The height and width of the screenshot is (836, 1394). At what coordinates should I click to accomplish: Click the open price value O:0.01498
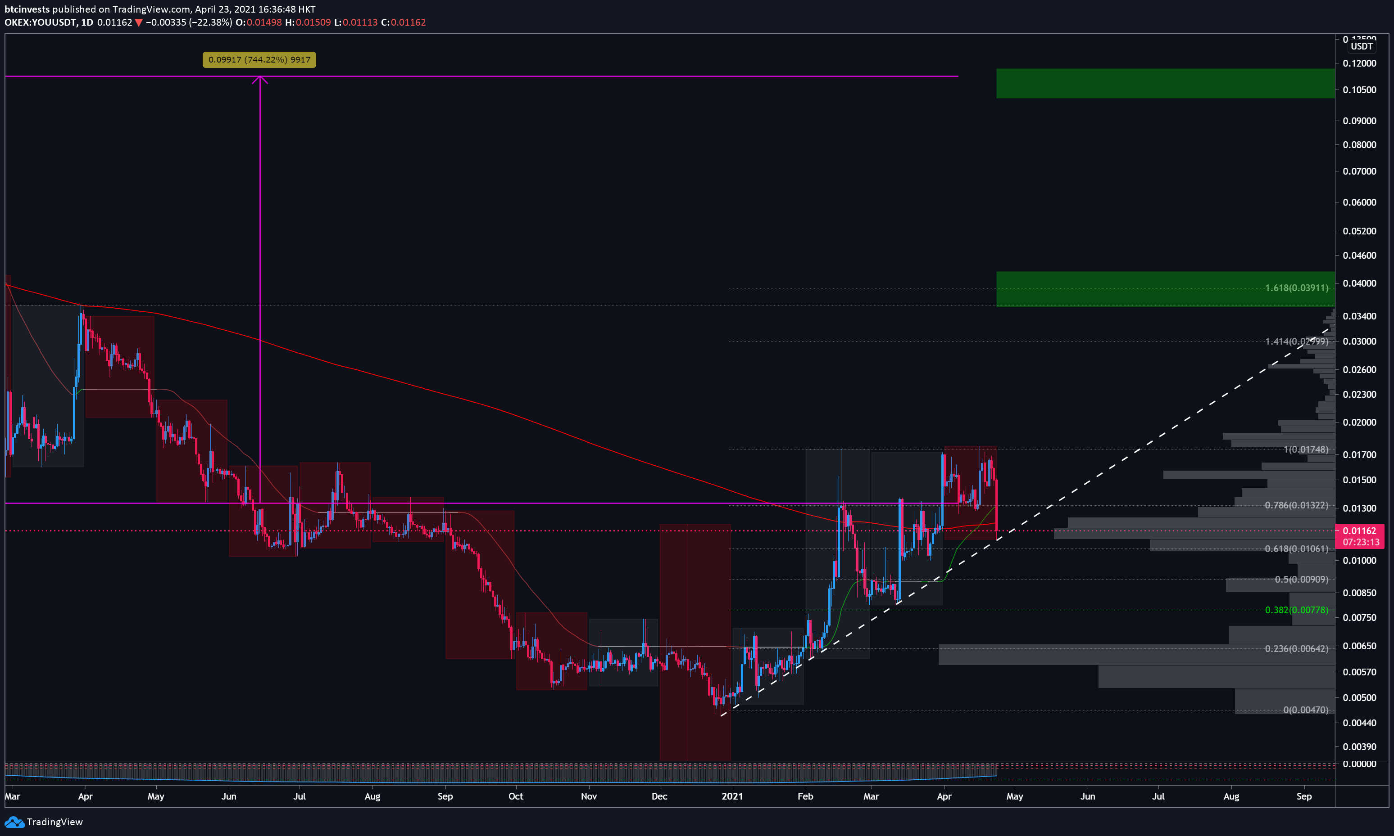(x=258, y=22)
